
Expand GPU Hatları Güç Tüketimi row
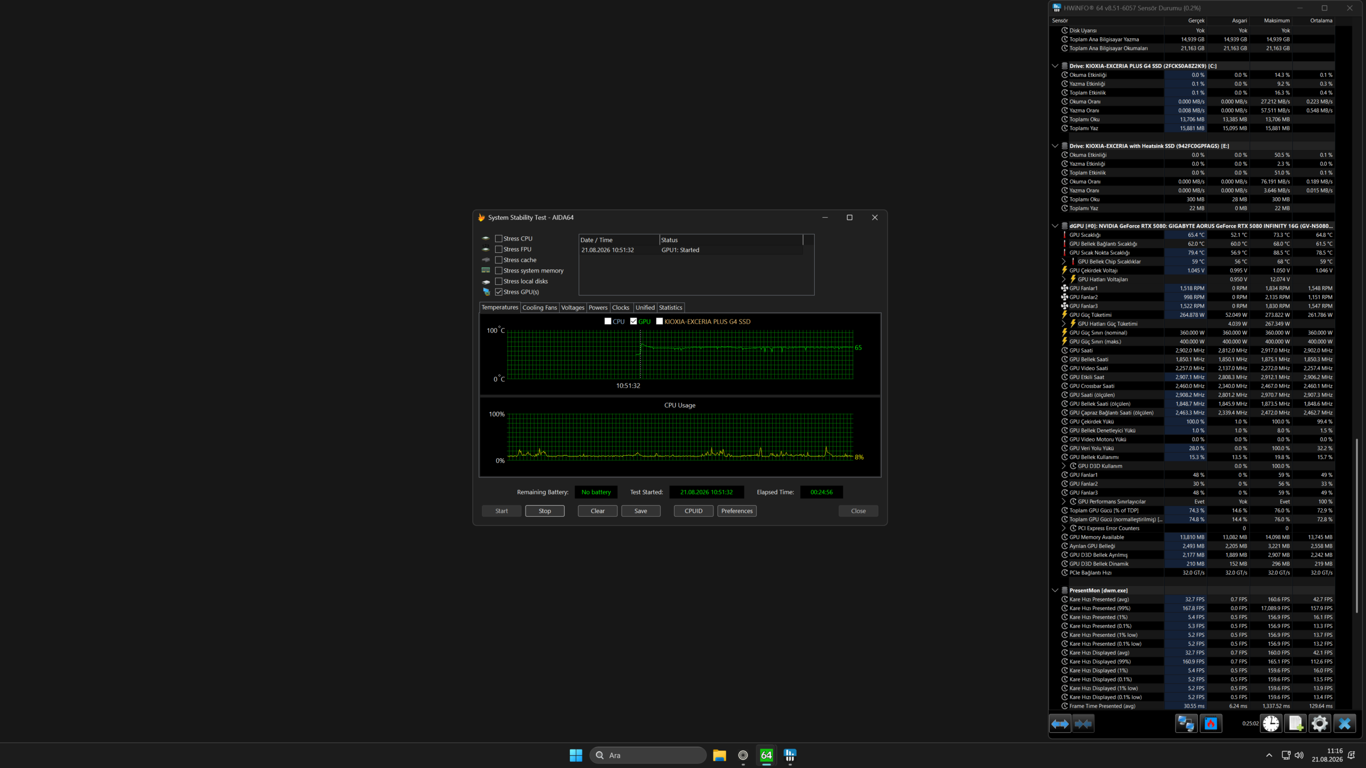1063,324
